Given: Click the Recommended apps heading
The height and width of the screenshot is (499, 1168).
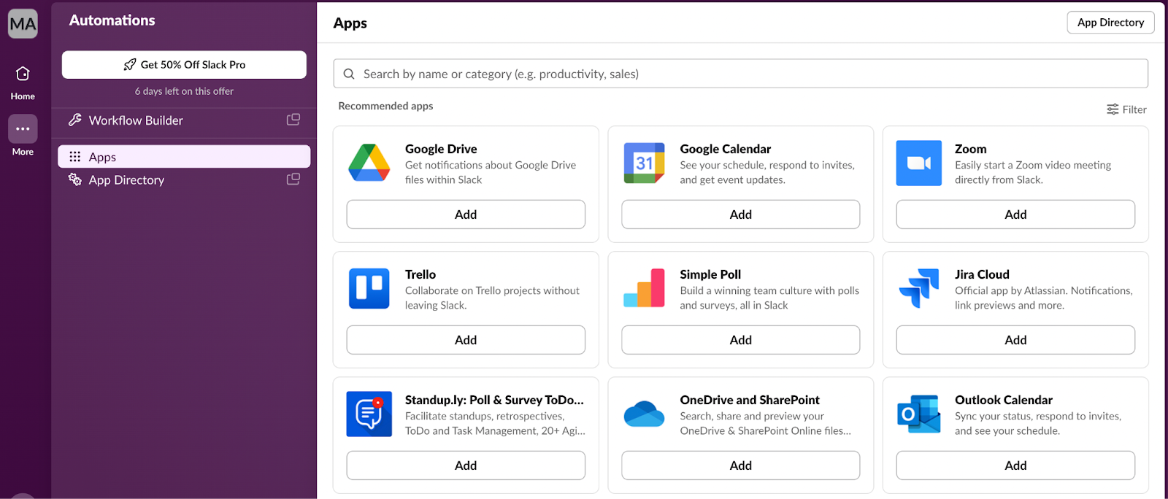Looking at the screenshot, I should tap(385, 106).
